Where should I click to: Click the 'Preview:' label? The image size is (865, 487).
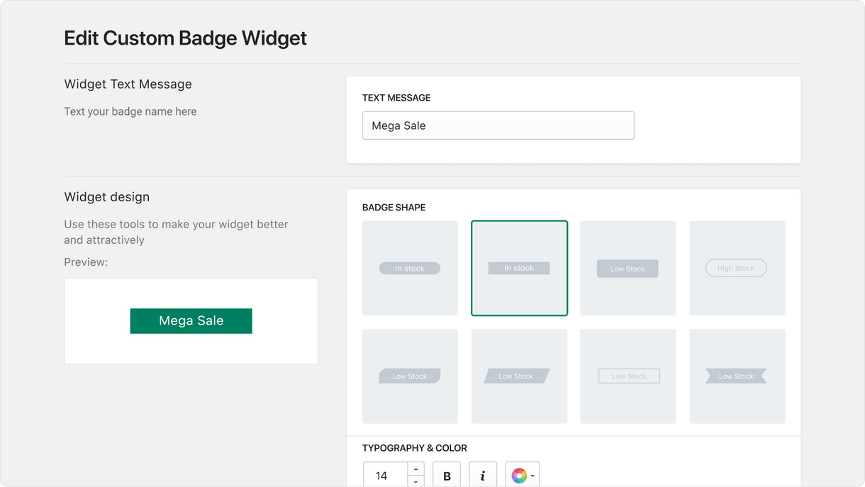coord(86,262)
